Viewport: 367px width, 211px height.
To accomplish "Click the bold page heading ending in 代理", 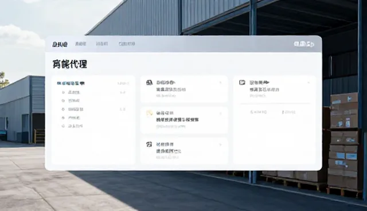I will point(70,64).
